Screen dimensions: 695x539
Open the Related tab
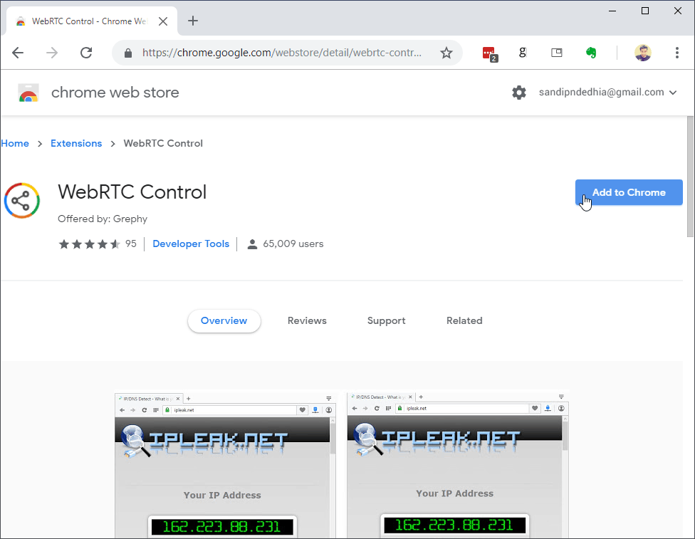(x=464, y=320)
